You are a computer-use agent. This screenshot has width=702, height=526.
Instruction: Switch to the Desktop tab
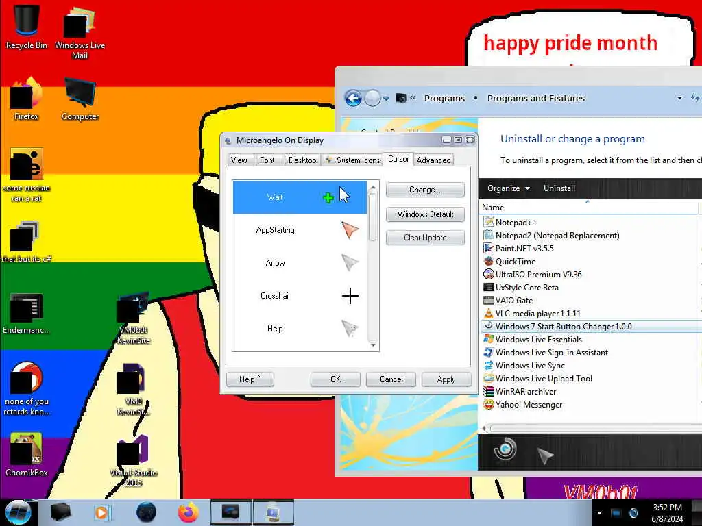(302, 160)
